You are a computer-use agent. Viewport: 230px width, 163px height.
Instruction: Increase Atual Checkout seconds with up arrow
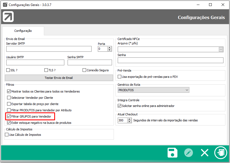(x=129, y=119)
